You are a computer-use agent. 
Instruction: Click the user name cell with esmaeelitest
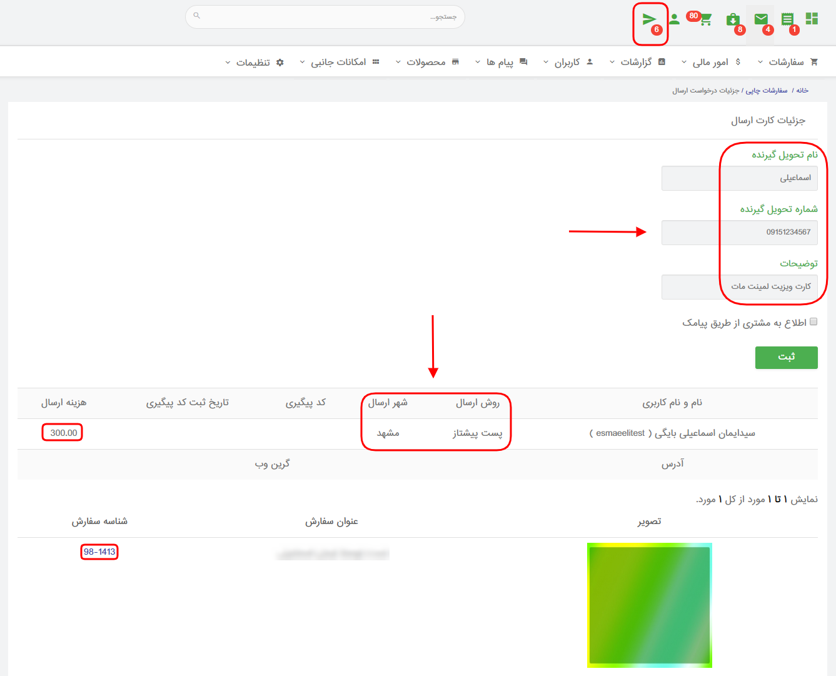coord(672,433)
